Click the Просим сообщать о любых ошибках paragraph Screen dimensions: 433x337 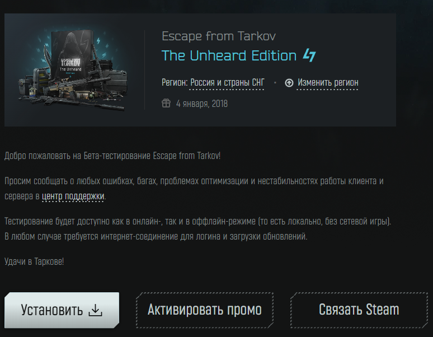[194, 189]
